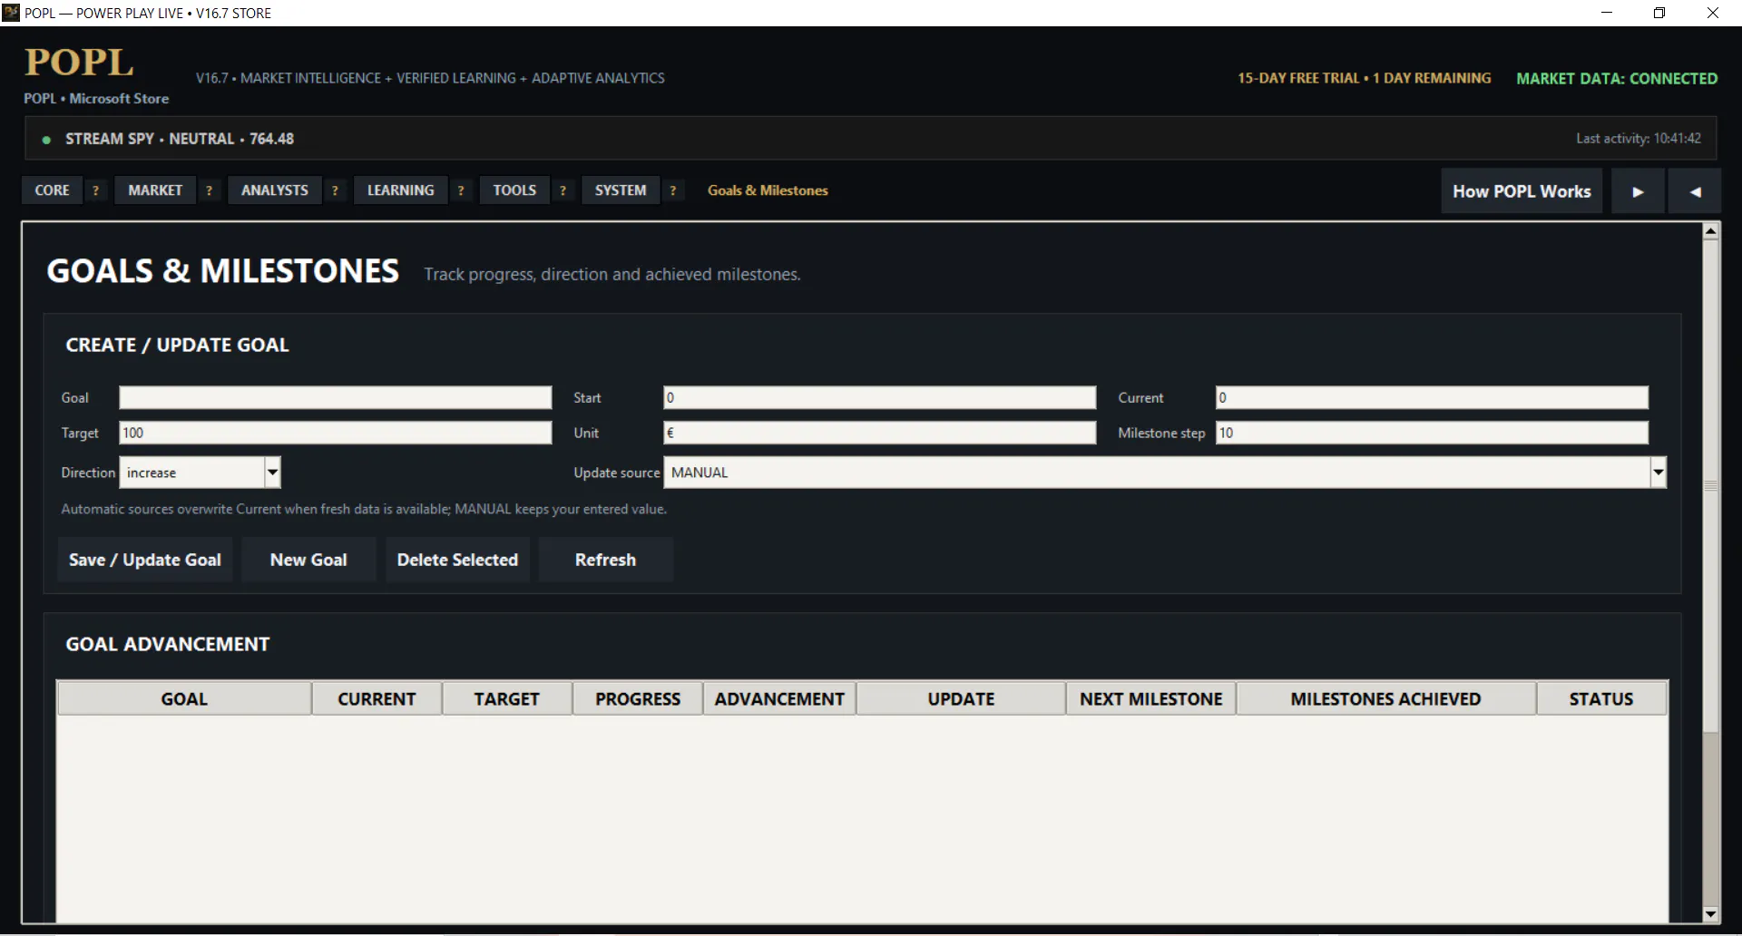Click the Unit input field

(880, 433)
